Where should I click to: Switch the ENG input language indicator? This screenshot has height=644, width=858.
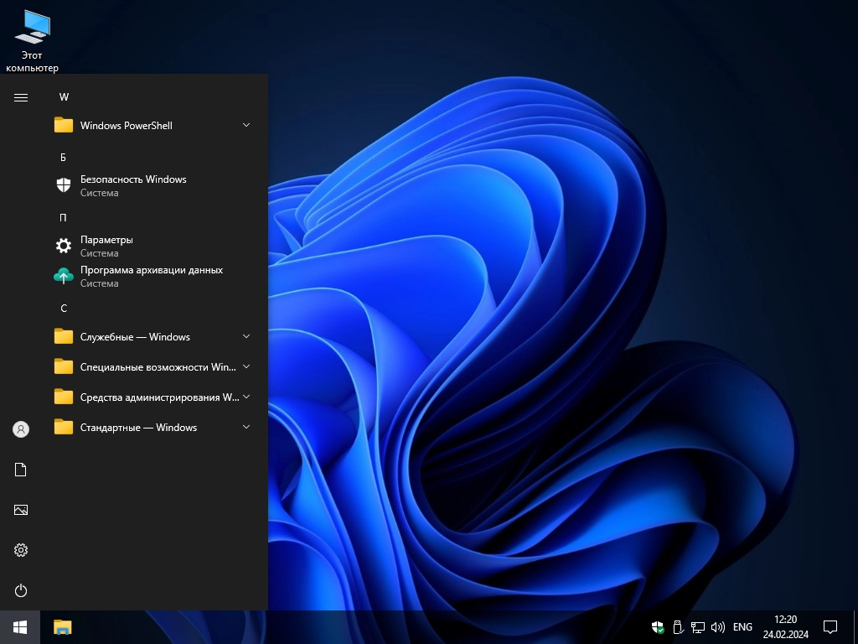click(742, 627)
